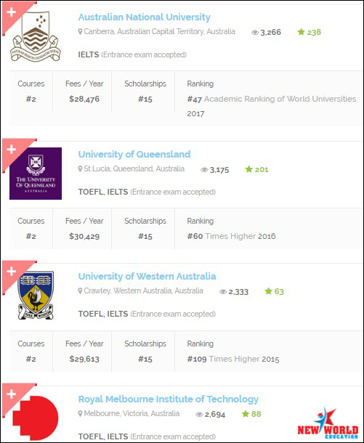
Task: Click the location pin before St Lucia, Queensland
Action: click(x=80, y=169)
